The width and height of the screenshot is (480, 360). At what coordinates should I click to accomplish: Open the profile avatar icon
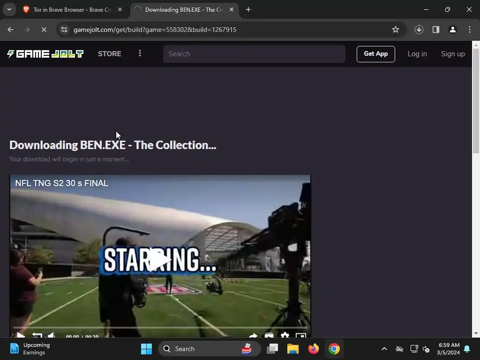point(452,30)
